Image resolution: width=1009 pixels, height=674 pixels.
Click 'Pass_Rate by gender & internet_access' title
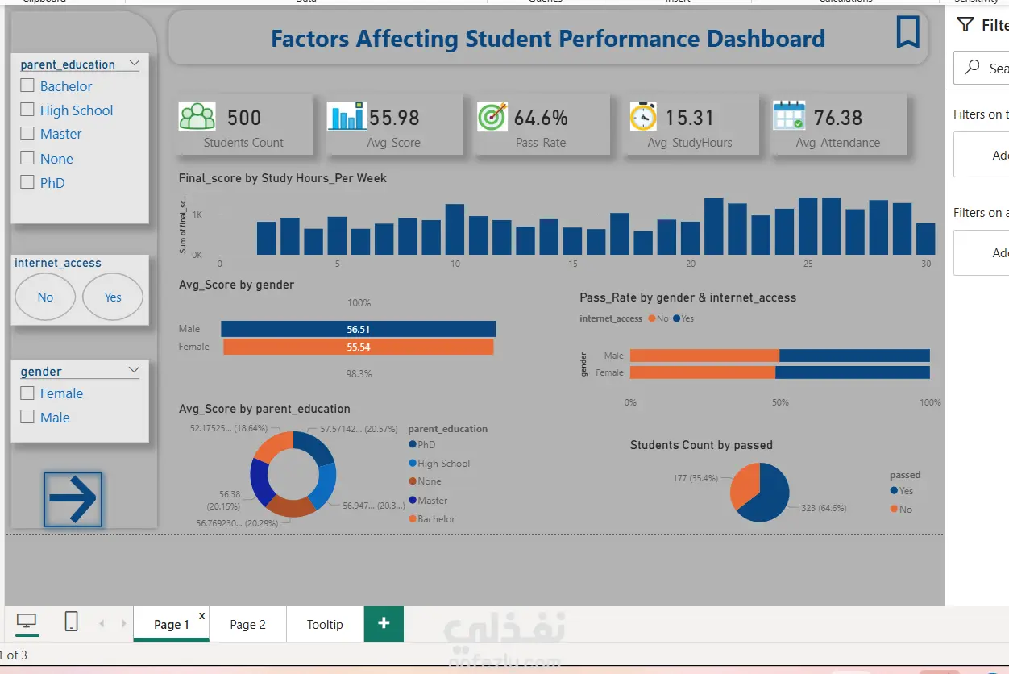click(687, 297)
